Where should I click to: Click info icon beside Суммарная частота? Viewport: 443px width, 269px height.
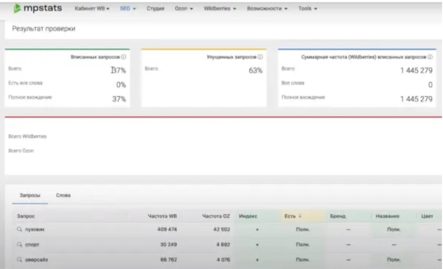430,57
